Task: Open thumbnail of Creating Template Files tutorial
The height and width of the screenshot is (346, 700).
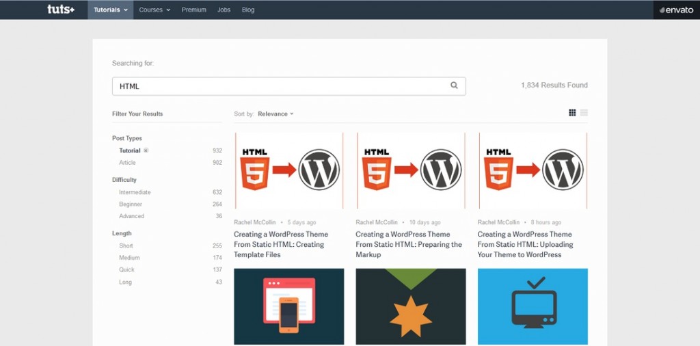Action: click(x=289, y=170)
